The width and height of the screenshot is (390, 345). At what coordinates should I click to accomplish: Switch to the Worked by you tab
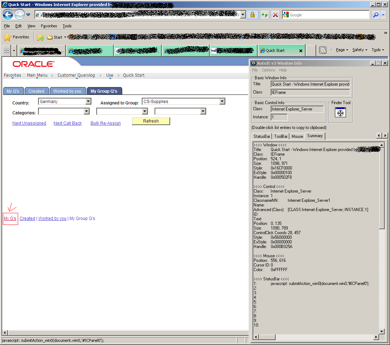coord(67,91)
